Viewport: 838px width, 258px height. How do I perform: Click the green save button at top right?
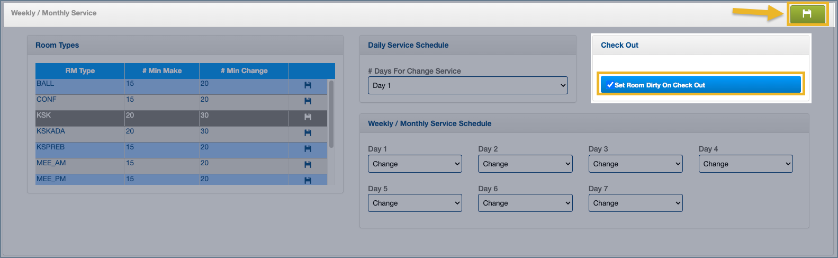(807, 14)
